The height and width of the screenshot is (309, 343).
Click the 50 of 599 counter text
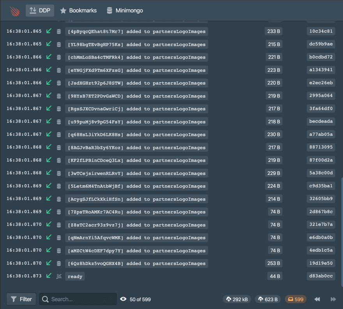pos(140,299)
